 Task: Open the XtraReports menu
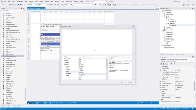tap(20, 2)
